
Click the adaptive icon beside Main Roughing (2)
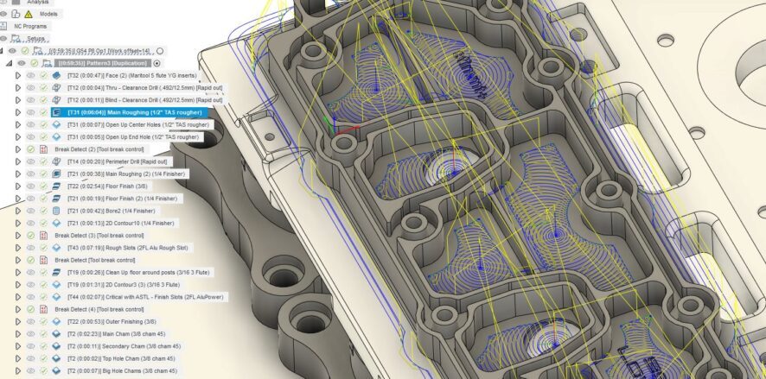[x=56, y=174]
